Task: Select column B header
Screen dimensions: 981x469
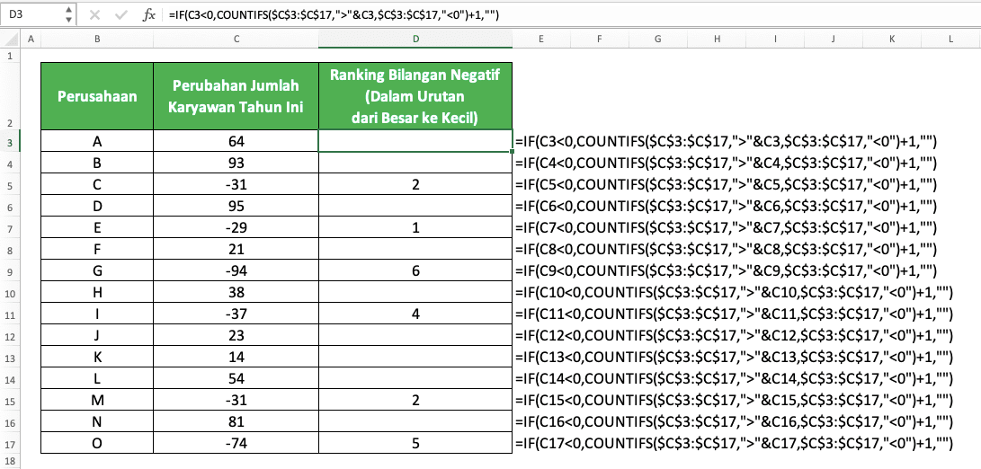Action: (x=97, y=40)
